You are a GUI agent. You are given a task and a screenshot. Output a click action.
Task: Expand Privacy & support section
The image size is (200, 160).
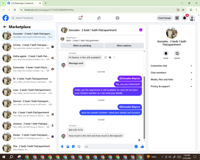click(x=172, y=86)
